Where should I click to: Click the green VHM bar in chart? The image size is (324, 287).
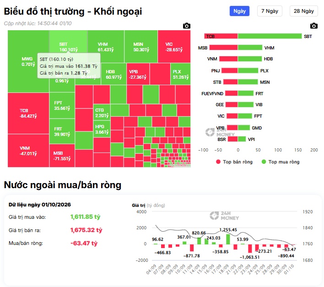250,48
